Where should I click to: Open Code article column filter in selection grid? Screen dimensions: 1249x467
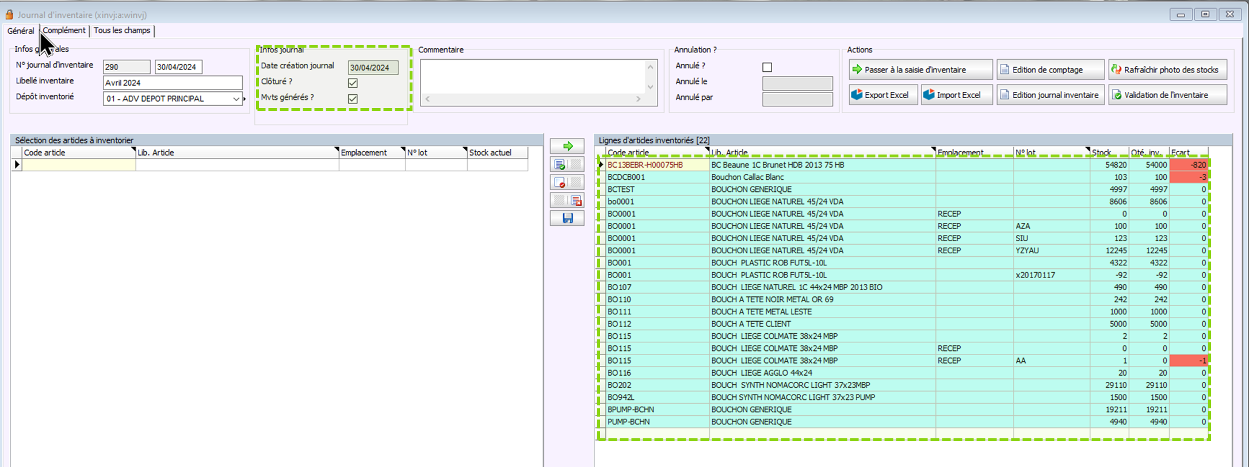[133, 149]
